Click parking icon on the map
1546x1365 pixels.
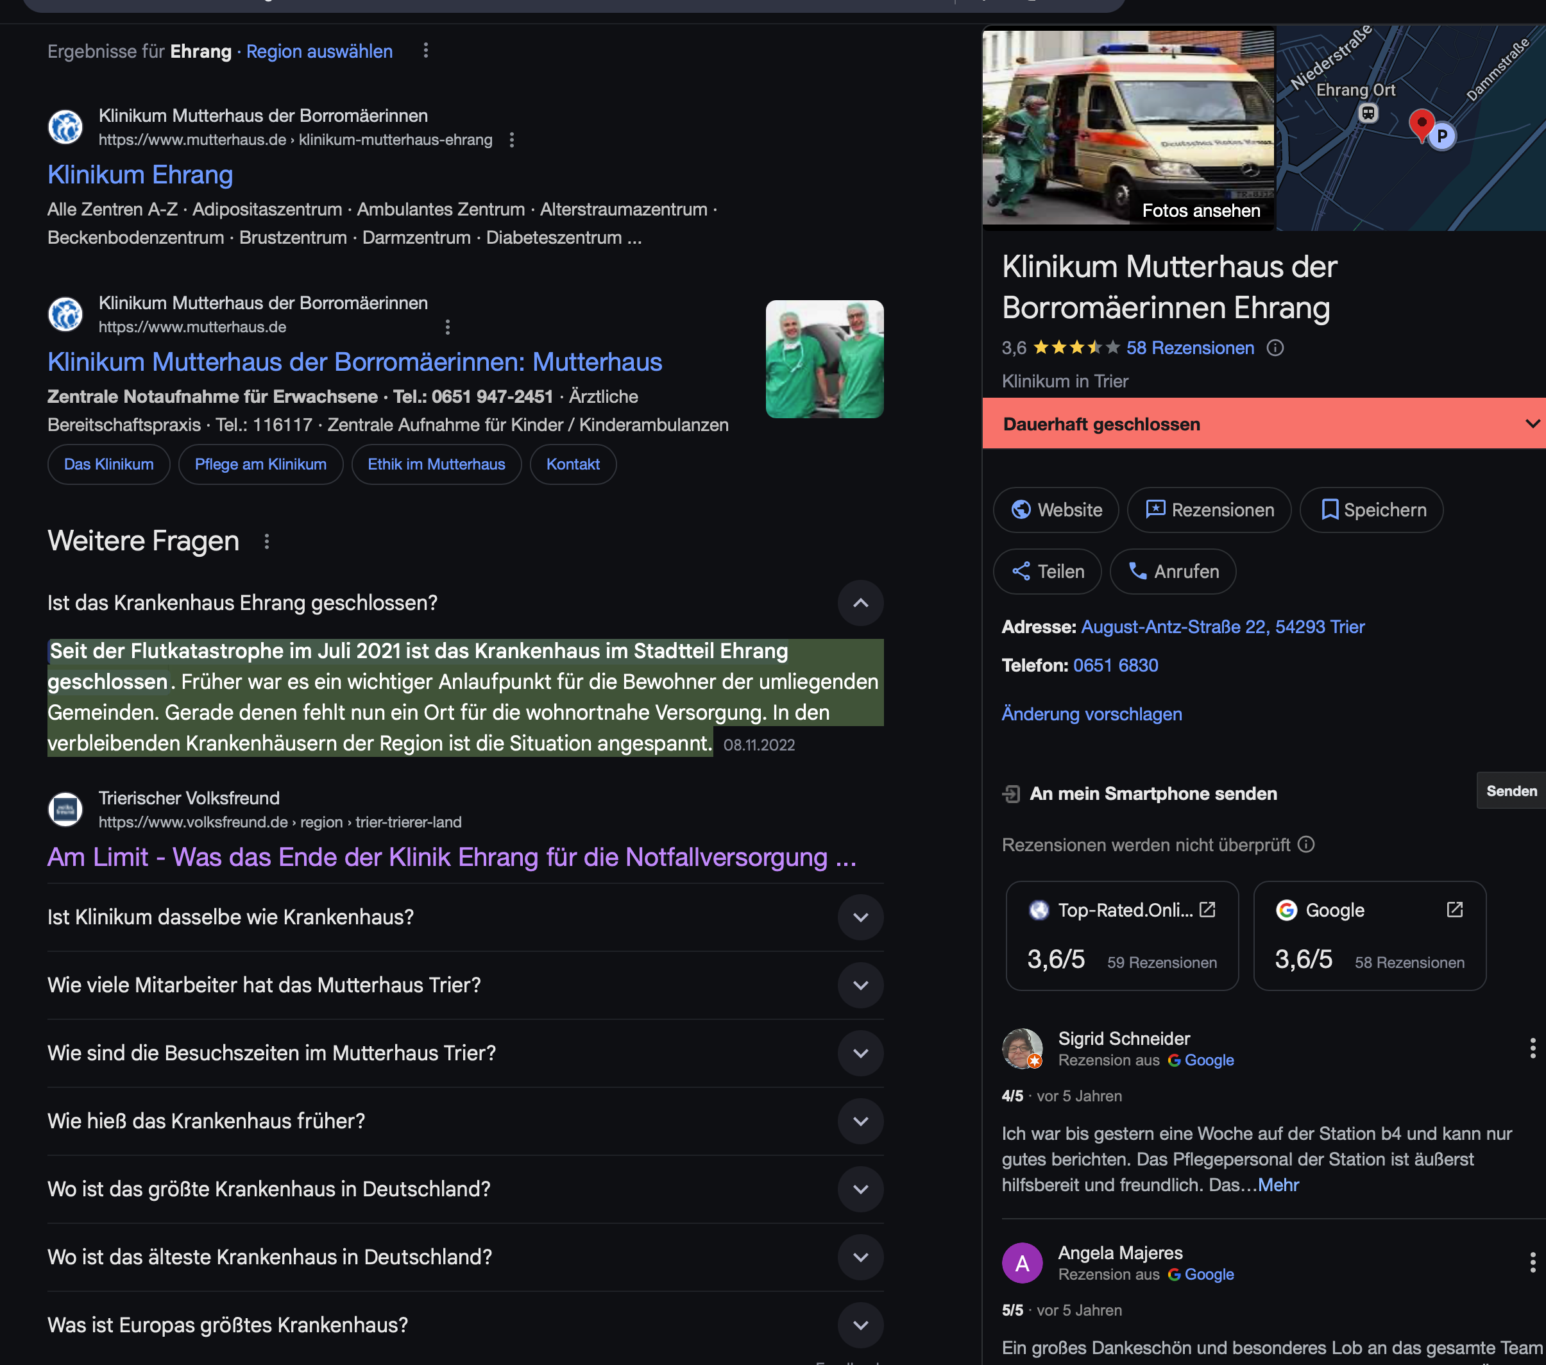point(1442,136)
